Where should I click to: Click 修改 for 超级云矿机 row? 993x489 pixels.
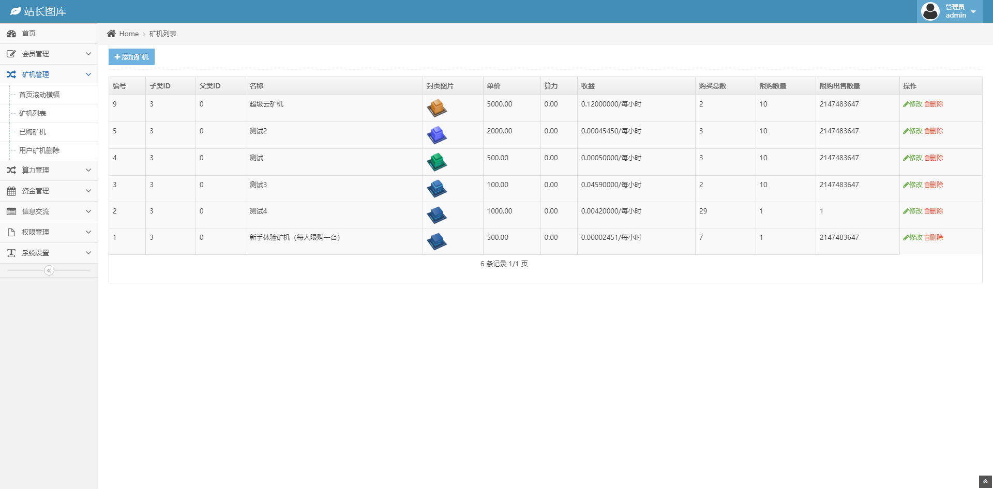click(x=913, y=104)
